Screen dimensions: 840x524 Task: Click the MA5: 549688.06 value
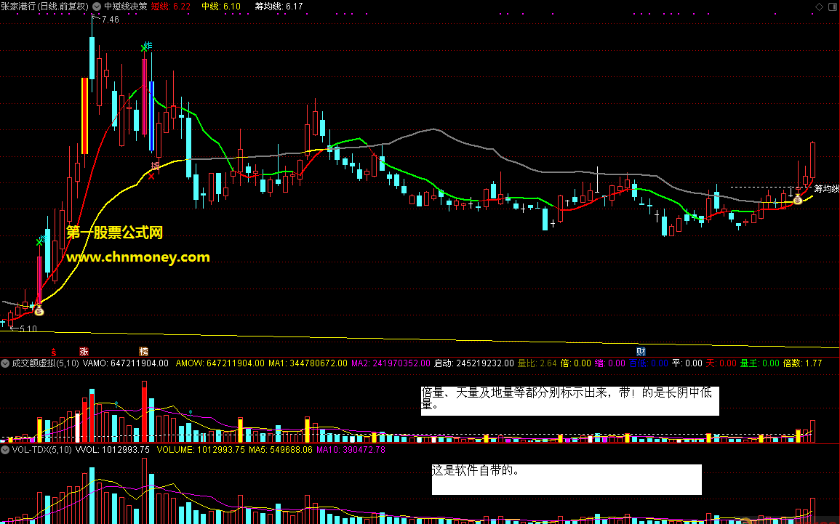(x=280, y=450)
